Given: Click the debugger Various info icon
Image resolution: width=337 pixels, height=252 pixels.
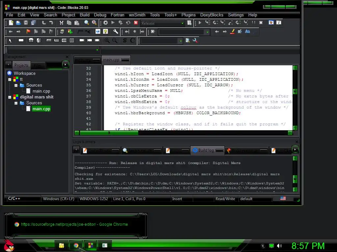Looking at the screenshot, I should [x=279, y=23].
